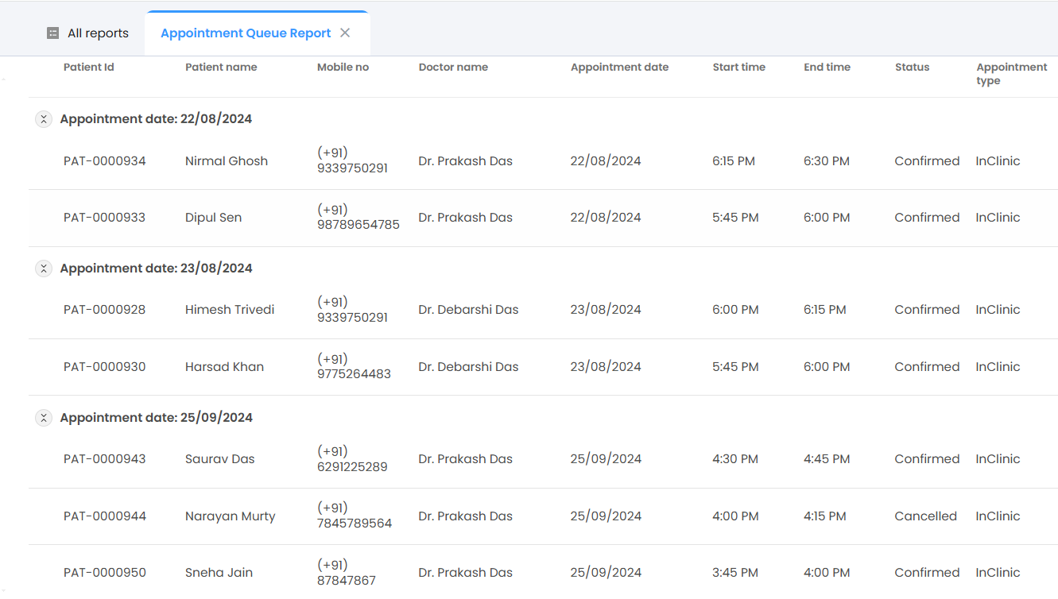Collapse the 23/08/2024 appointment date group
Viewport: 1058px width, 599px height.
(x=44, y=269)
